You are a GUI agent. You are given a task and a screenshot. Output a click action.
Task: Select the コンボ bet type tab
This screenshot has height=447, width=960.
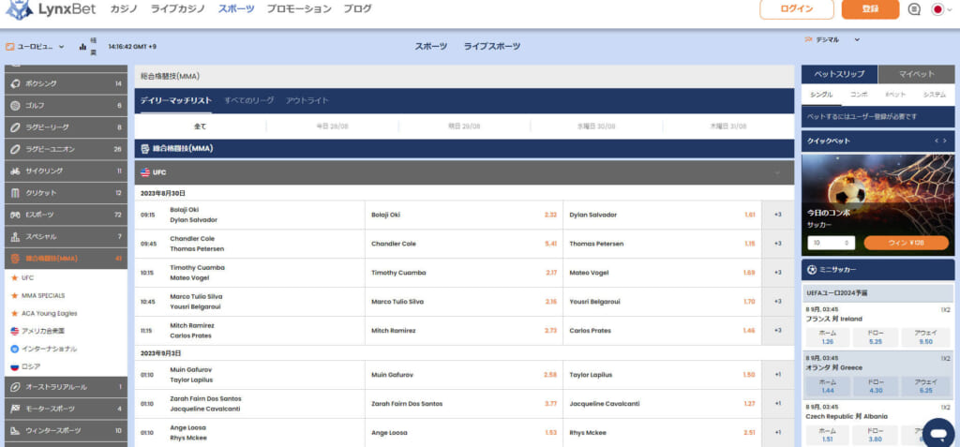click(859, 95)
